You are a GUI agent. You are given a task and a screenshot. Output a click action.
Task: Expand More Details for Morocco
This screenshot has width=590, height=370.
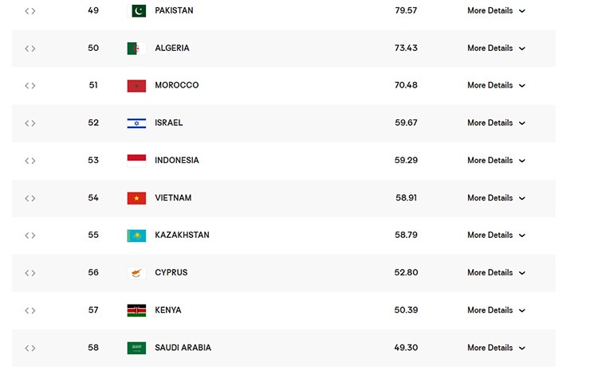[496, 85]
